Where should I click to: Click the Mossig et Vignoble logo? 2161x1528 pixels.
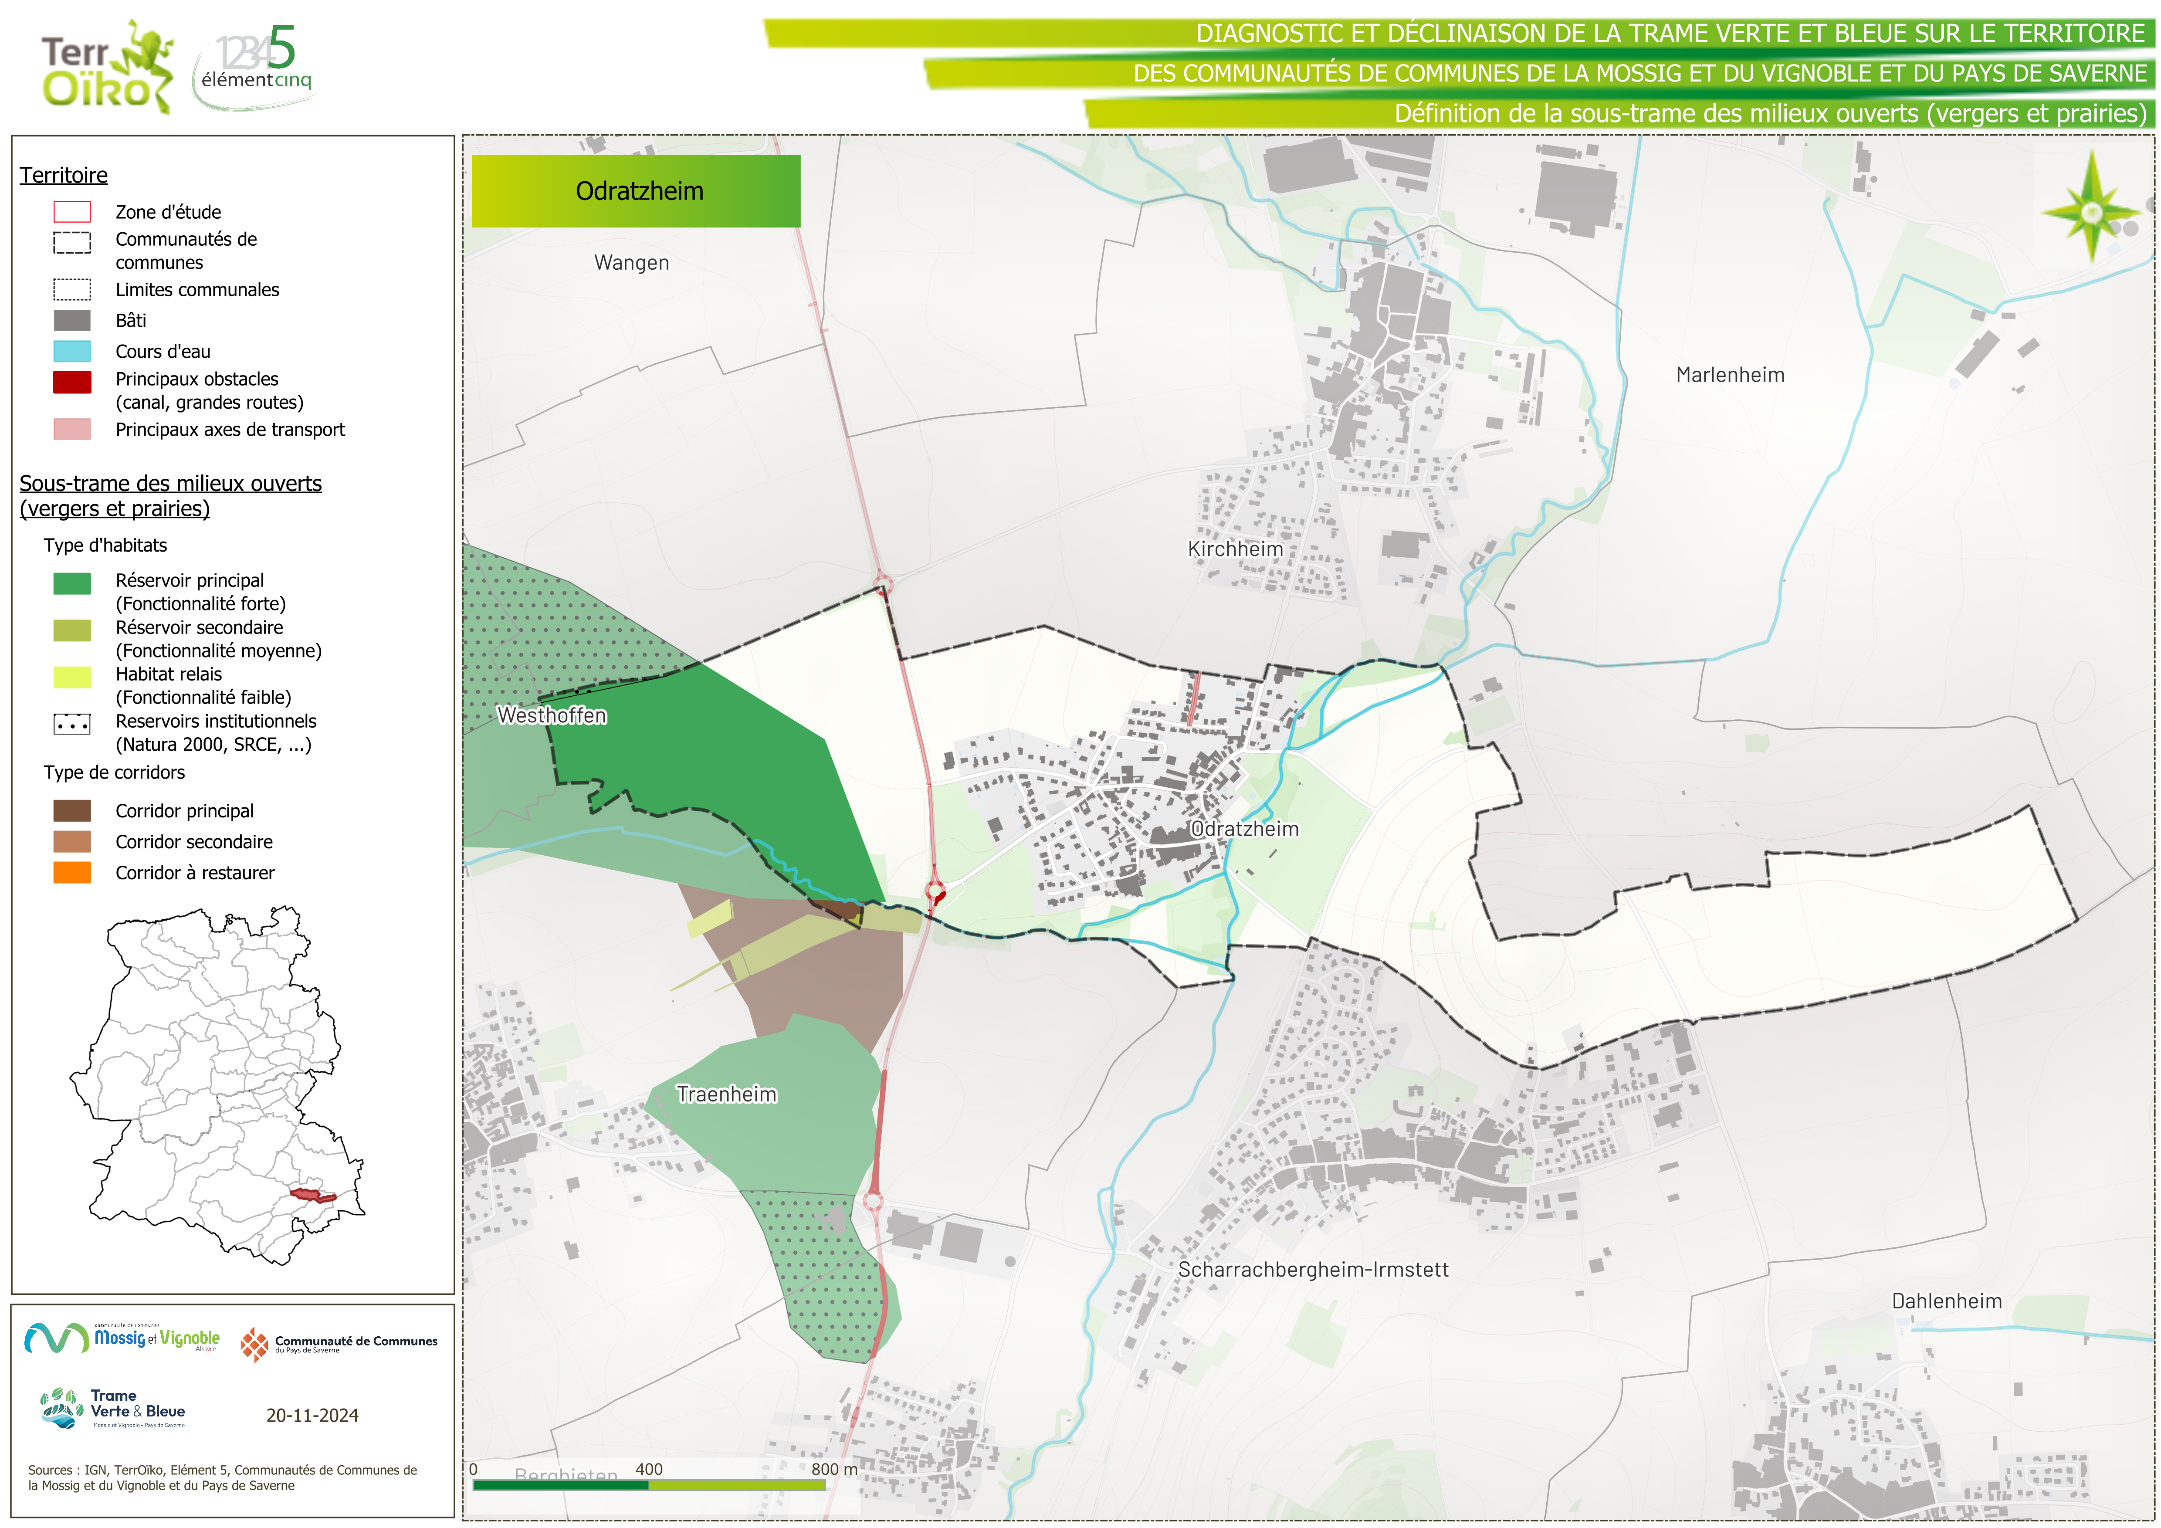(x=122, y=1338)
